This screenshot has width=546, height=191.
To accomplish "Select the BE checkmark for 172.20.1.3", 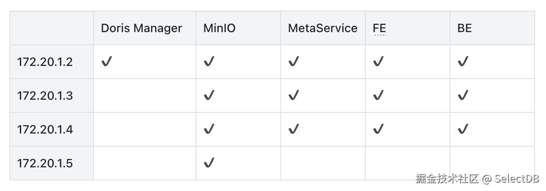I will (x=463, y=96).
